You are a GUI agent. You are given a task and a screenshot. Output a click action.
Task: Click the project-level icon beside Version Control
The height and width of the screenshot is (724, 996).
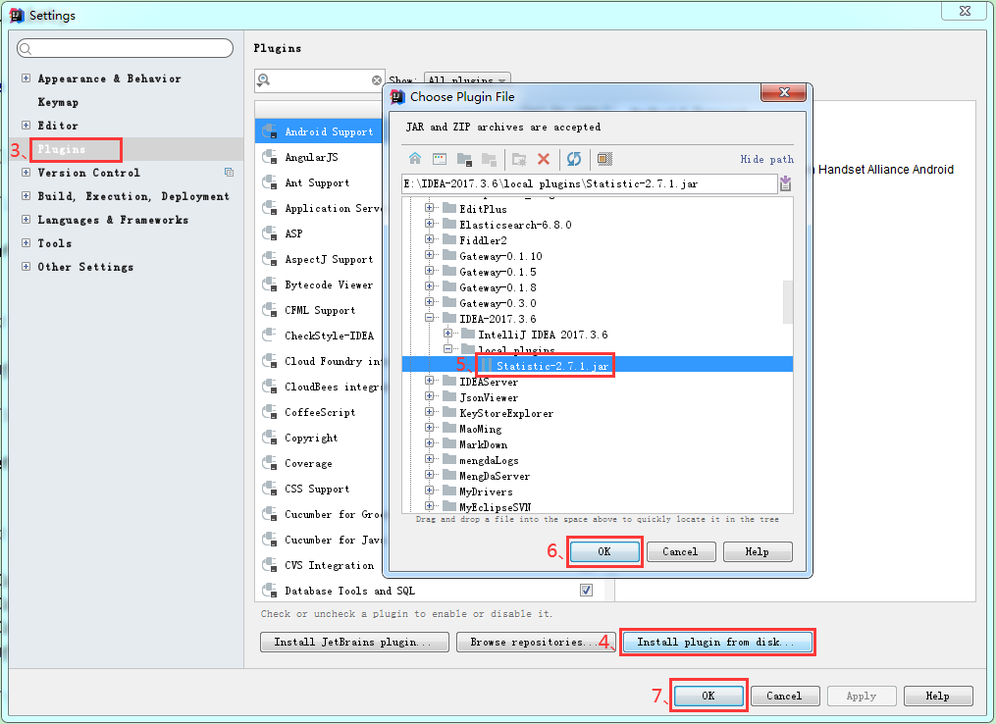[x=230, y=172]
